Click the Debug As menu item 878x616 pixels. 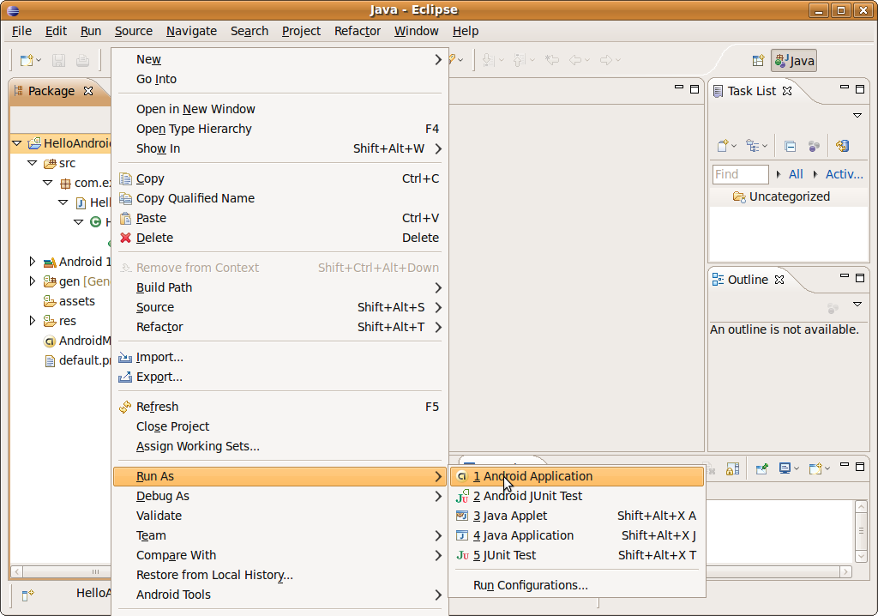click(x=280, y=496)
